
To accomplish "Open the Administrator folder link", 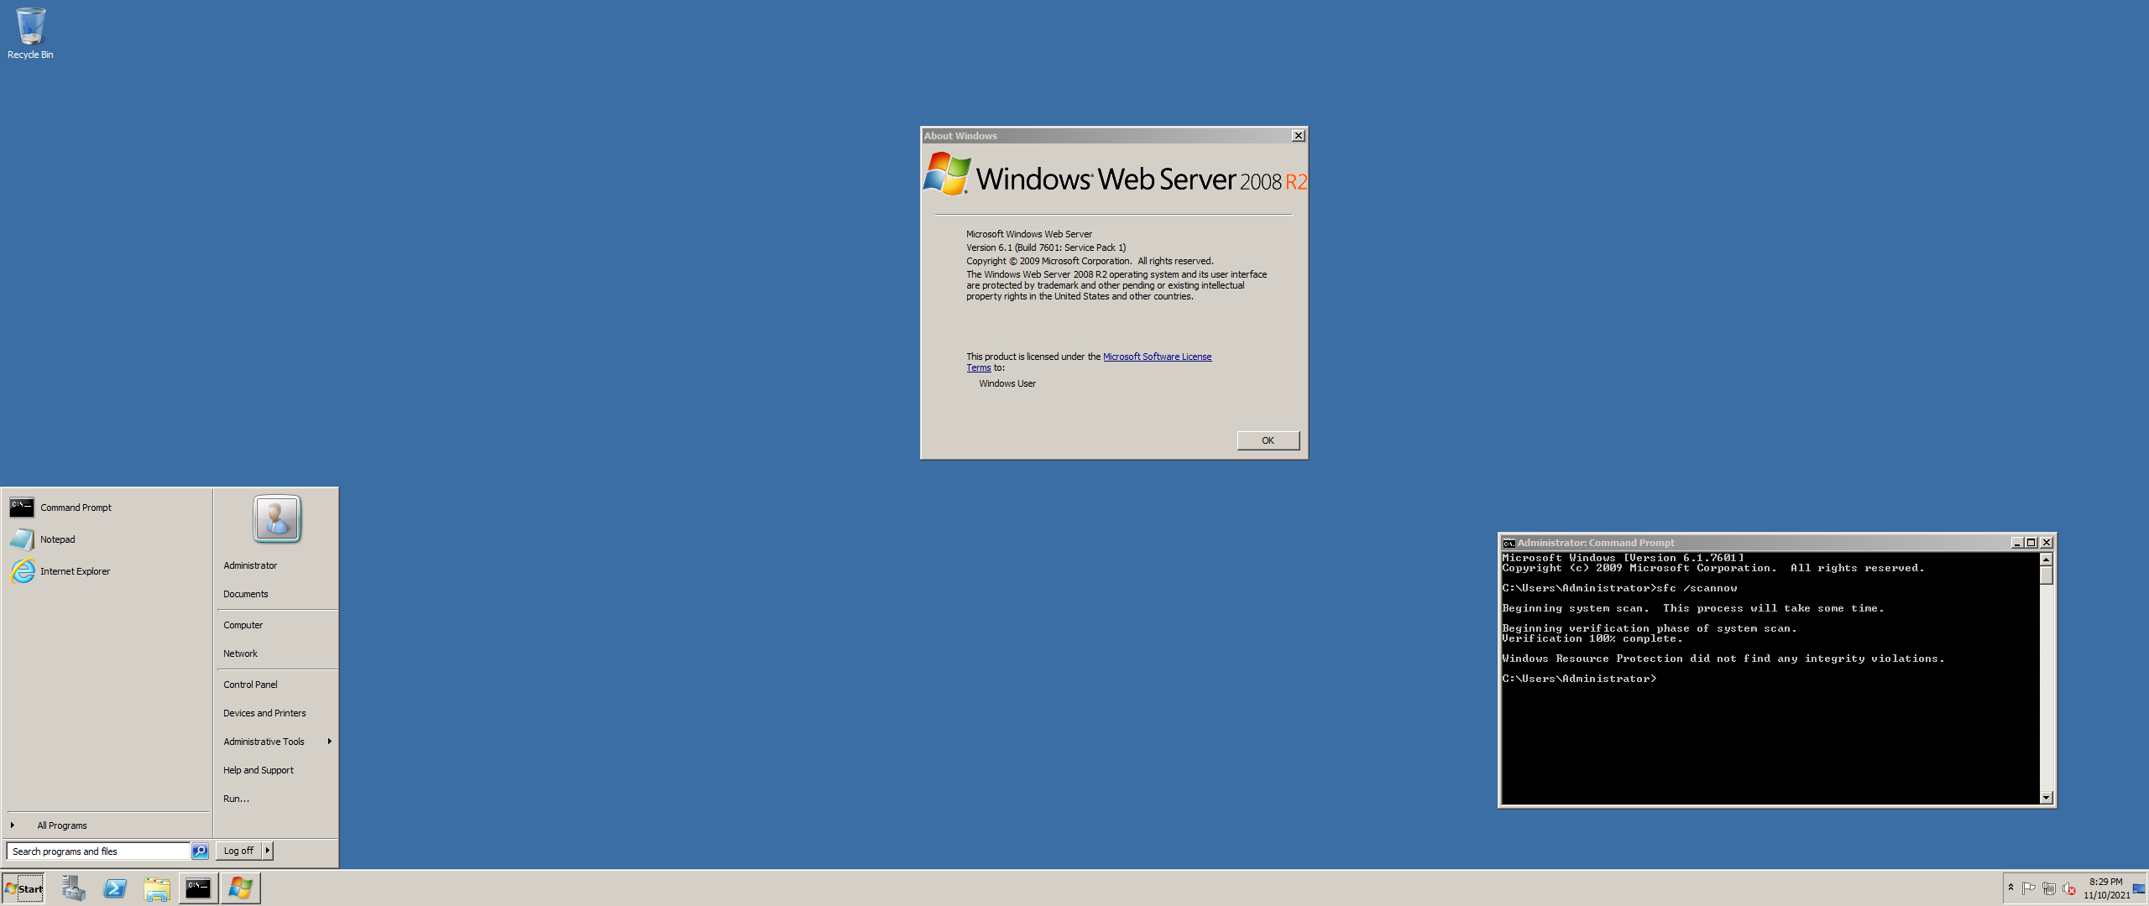I will [250, 565].
